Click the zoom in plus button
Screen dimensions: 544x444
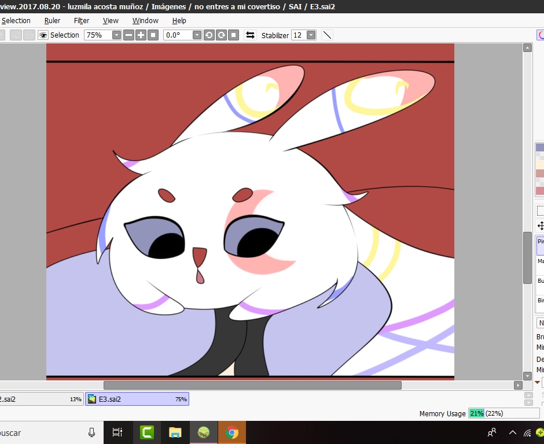coord(141,35)
